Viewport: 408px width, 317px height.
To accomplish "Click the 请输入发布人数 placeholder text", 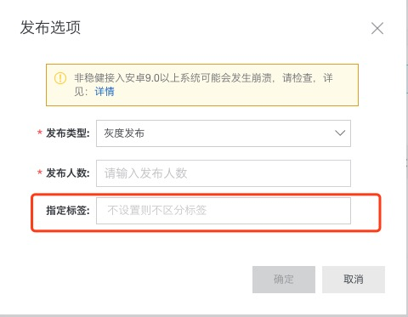I will pos(145,173).
